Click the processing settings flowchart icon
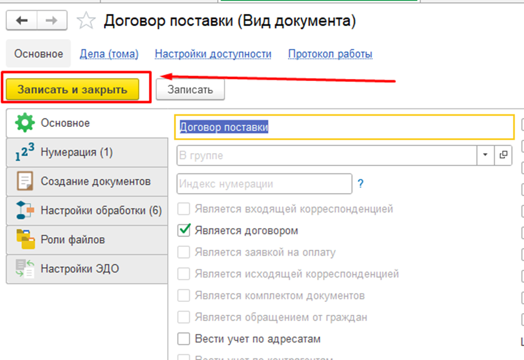The width and height of the screenshot is (524, 360). [25, 210]
